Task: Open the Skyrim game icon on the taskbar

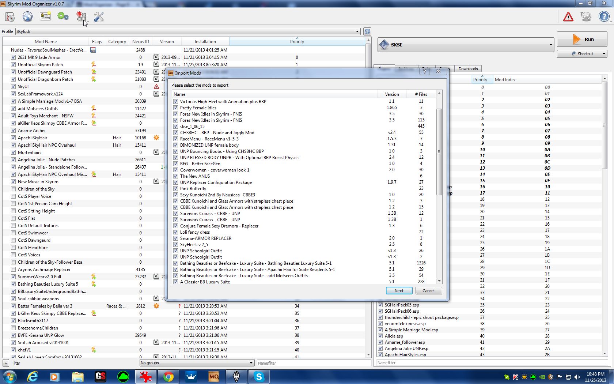Action: [236, 376]
